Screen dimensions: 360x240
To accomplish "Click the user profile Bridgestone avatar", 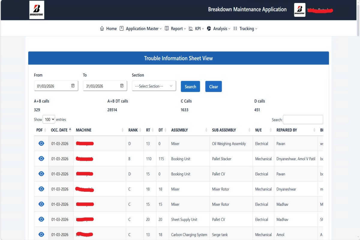I will [300, 10].
